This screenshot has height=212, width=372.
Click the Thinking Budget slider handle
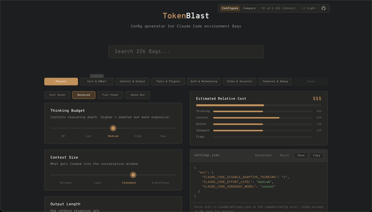click(113, 128)
